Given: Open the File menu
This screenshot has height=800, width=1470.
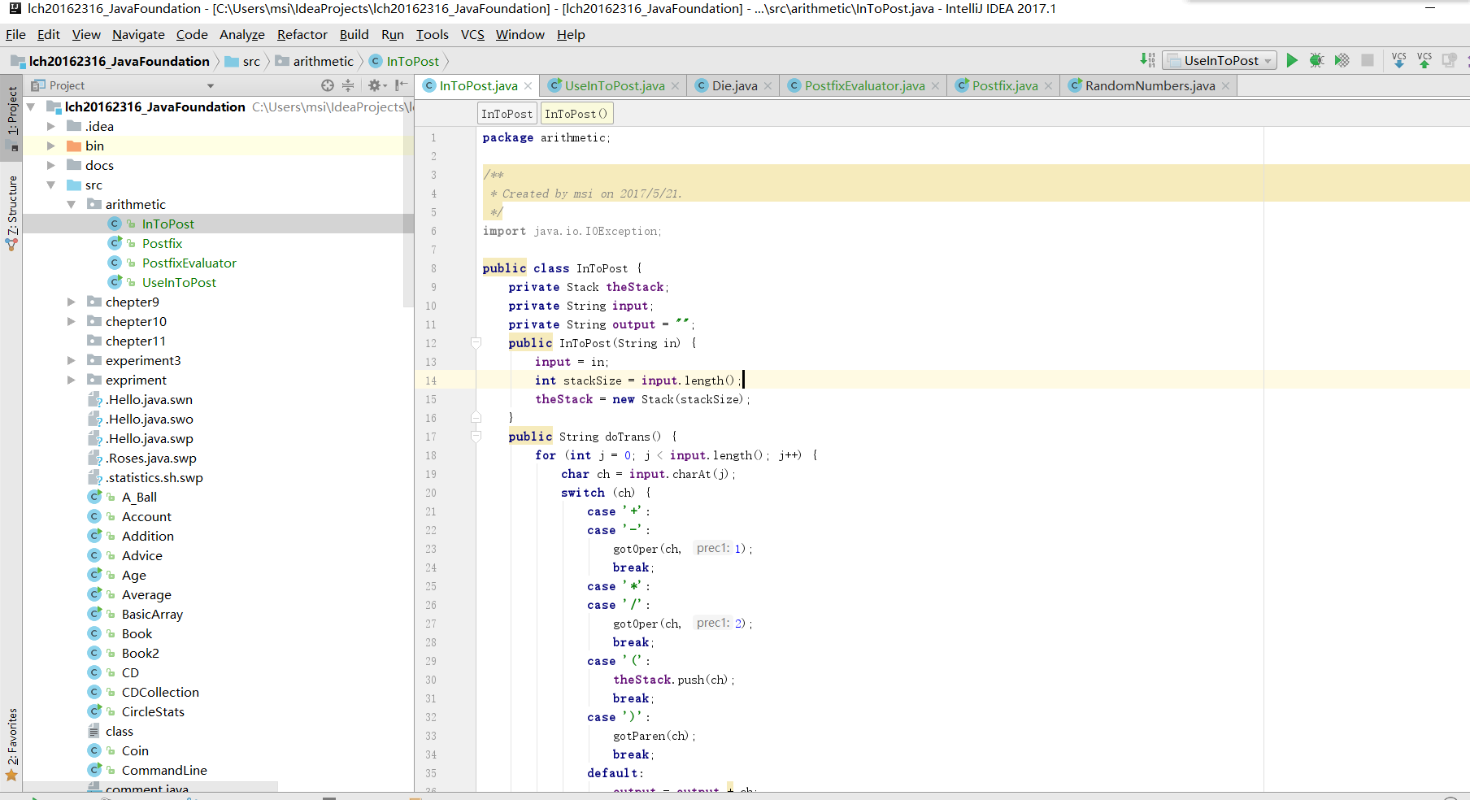Looking at the screenshot, I should coord(15,34).
